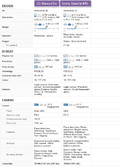Click the Physical size row label
The image size is (140, 167).
click(x=8, y=56)
